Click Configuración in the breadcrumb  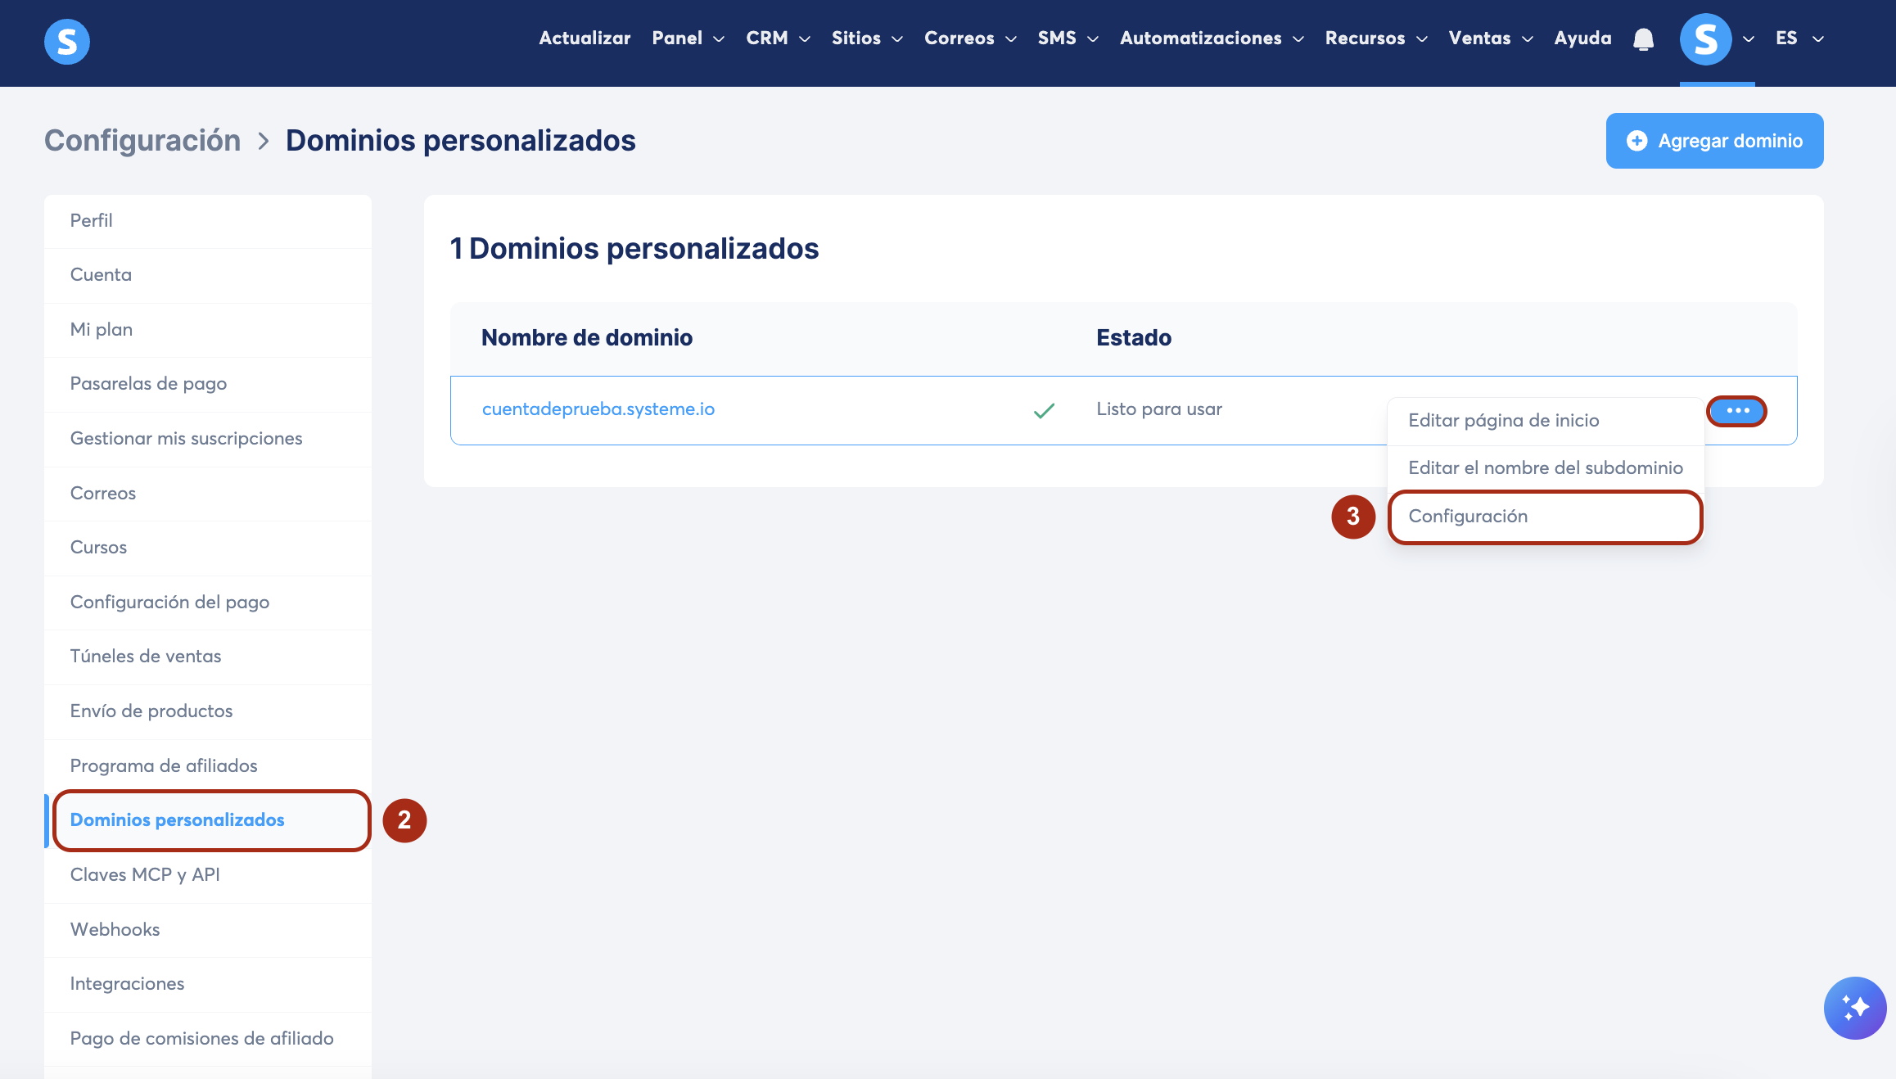pos(142,141)
